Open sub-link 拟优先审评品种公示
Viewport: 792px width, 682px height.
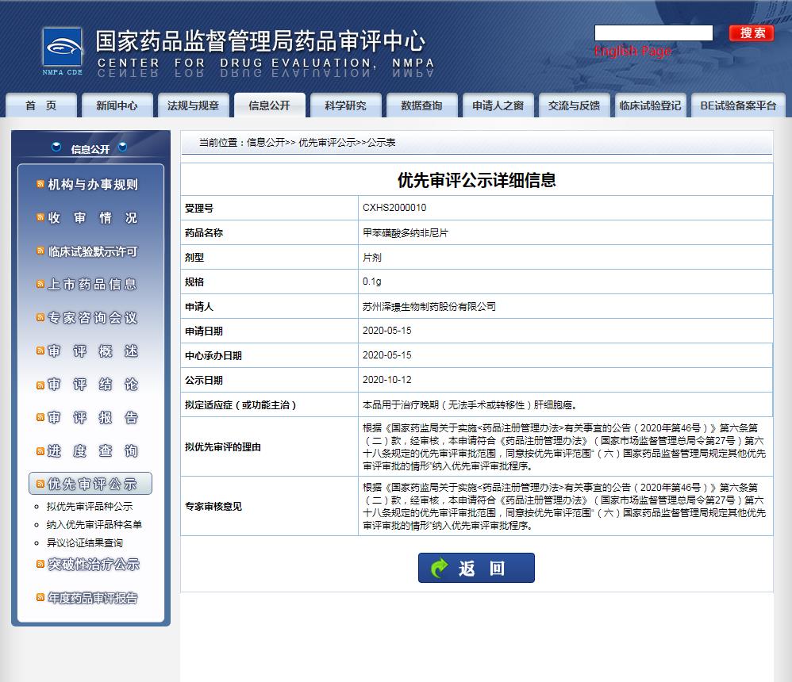pos(90,506)
